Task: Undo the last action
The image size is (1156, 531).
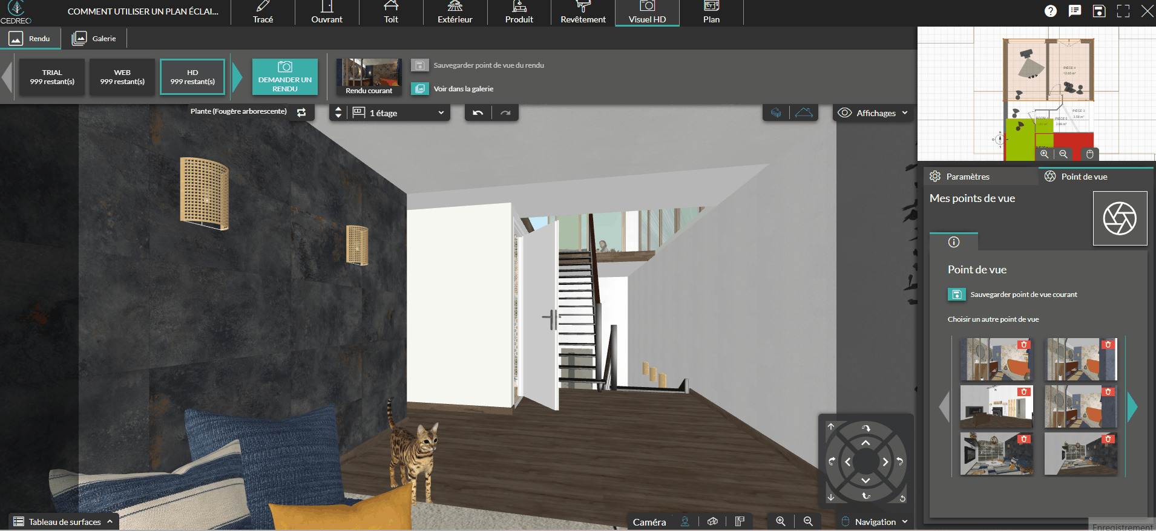Action: [x=478, y=113]
